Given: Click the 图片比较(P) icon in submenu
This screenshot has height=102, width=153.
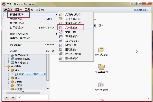Looking at the screenshot, I should click(x=61, y=50).
